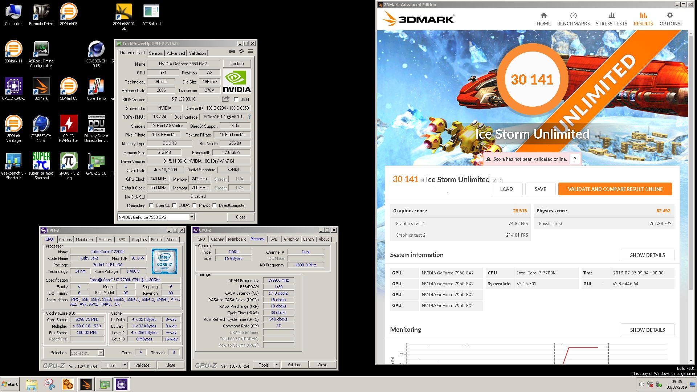The height and width of the screenshot is (392, 697).
Task: Open Formula Drive desktop shortcut
Action: (41, 15)
